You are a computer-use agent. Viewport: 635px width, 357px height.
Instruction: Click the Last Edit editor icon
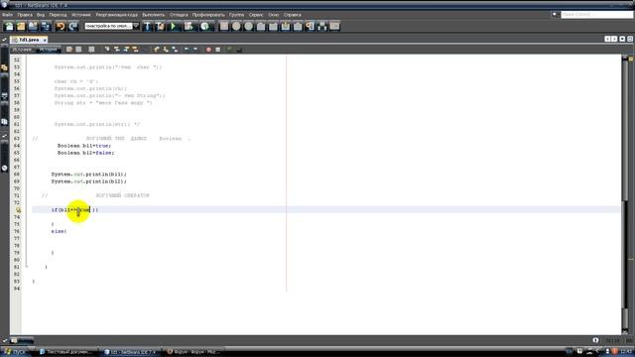pos(69,50)
